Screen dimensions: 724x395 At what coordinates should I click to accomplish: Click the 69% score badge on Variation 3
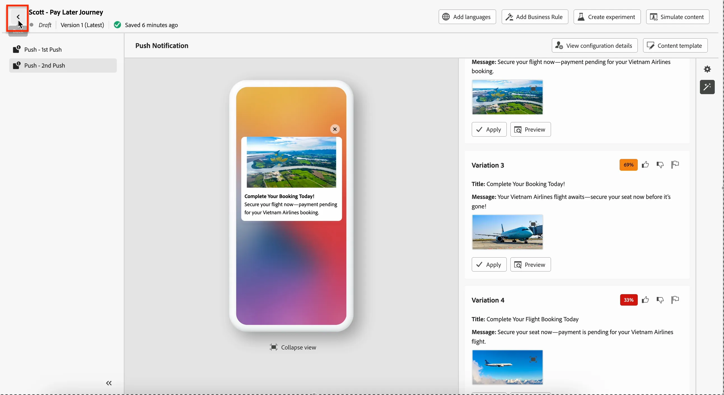pos(629,165)
